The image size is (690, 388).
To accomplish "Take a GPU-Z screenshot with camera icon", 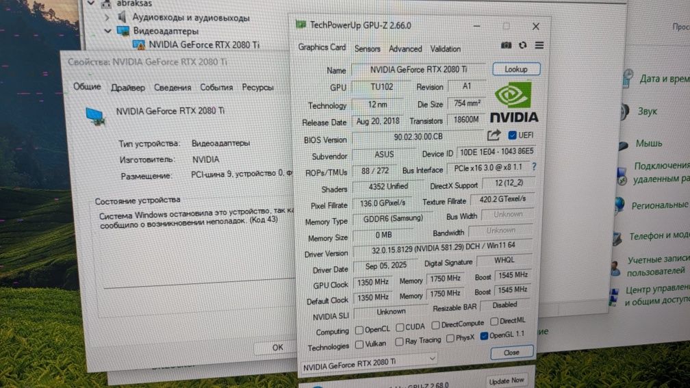I will point(506,45).
